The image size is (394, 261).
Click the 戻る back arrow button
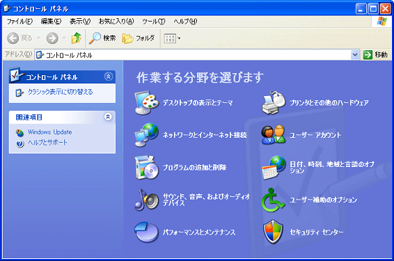pyautogui.click(x=19, y=38)
